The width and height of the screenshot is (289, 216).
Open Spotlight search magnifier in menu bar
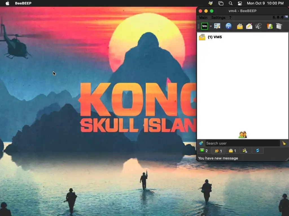click(x=230, y=3)
